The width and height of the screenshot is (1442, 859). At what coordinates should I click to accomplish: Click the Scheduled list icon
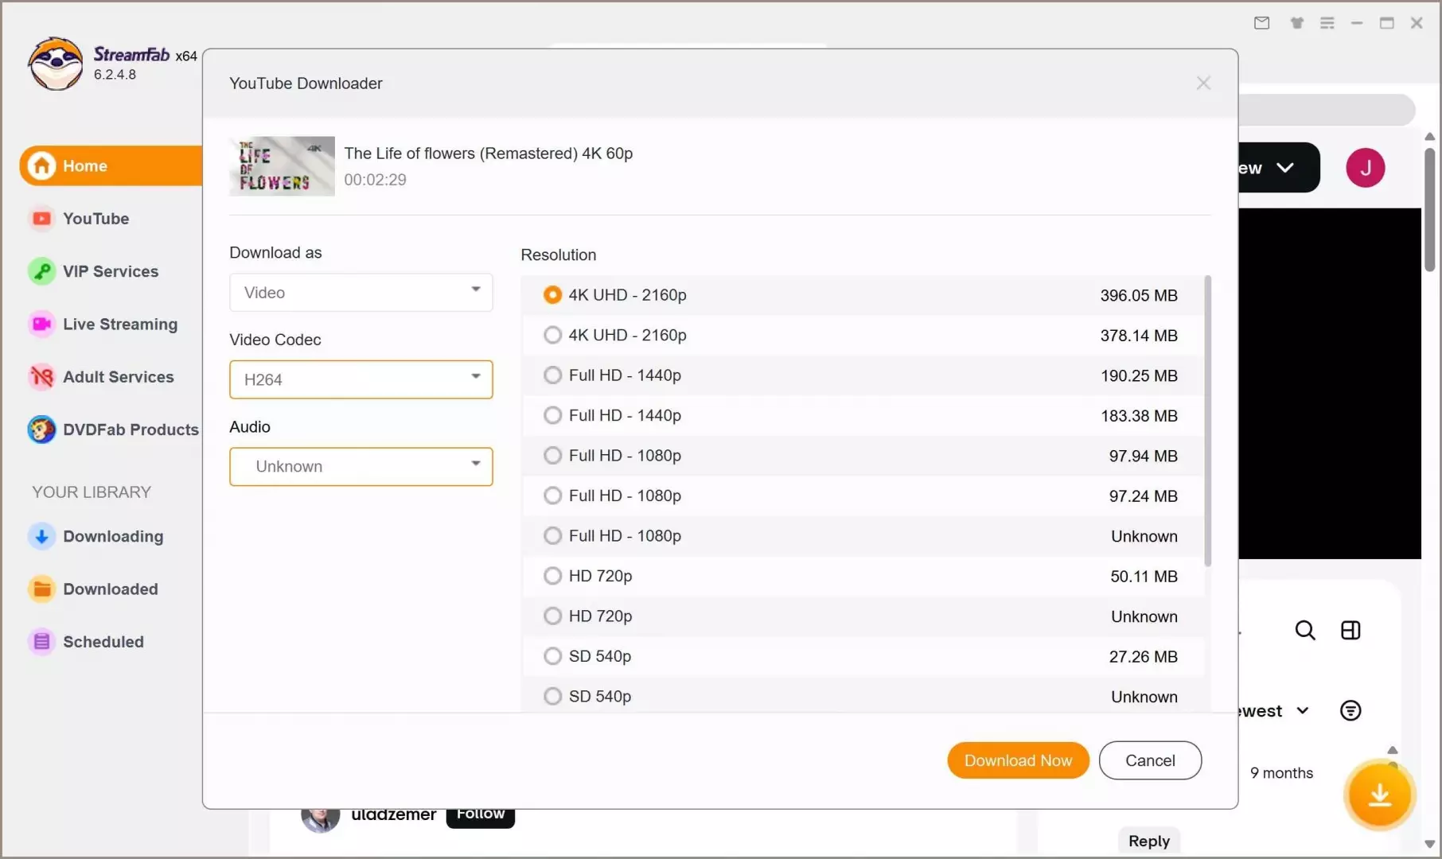click(x=41, y=642)
